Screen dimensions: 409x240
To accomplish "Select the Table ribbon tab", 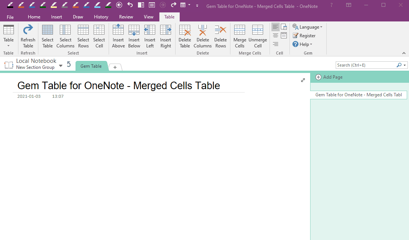I will pos(169,17).
